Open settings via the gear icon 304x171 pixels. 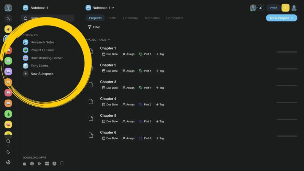point(8,162)
